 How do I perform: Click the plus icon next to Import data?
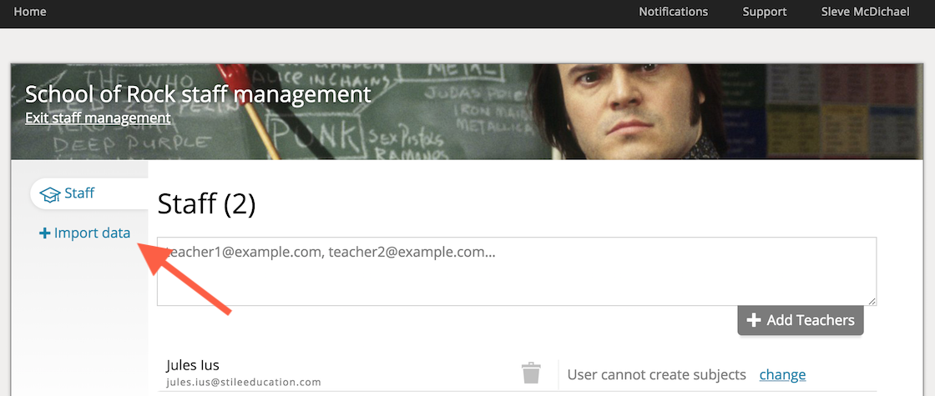pos(45,233)
